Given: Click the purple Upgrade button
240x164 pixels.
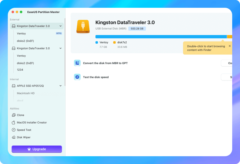Looking at the screenshot, I should [37, 149].
